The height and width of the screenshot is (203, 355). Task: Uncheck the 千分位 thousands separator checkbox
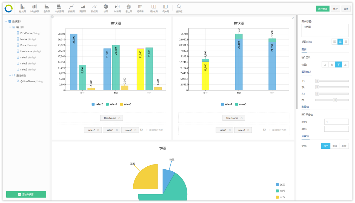point(303,114)
